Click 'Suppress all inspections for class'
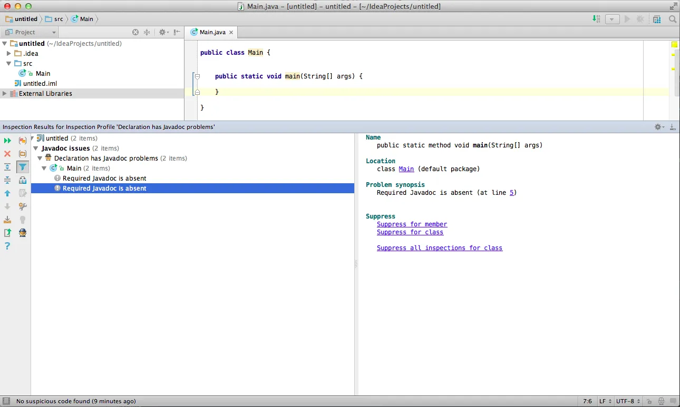This screenshot has height=407, width=680. (440, 248)
